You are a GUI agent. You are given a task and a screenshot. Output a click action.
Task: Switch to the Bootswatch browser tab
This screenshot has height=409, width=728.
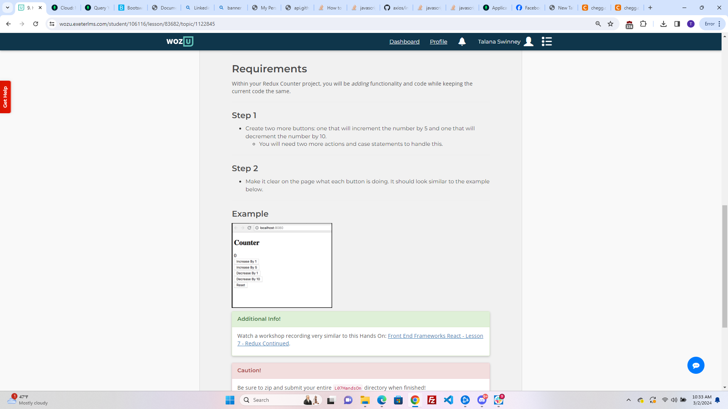pos(130,8)
